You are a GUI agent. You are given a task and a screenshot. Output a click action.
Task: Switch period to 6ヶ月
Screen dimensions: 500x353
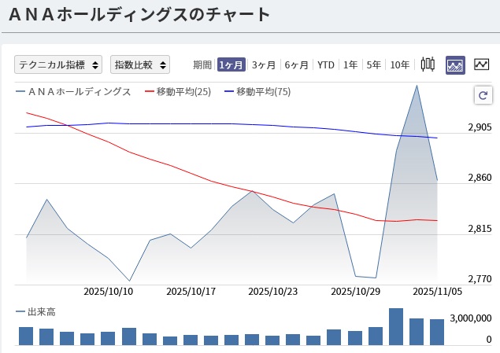click(x=297, y=64)
